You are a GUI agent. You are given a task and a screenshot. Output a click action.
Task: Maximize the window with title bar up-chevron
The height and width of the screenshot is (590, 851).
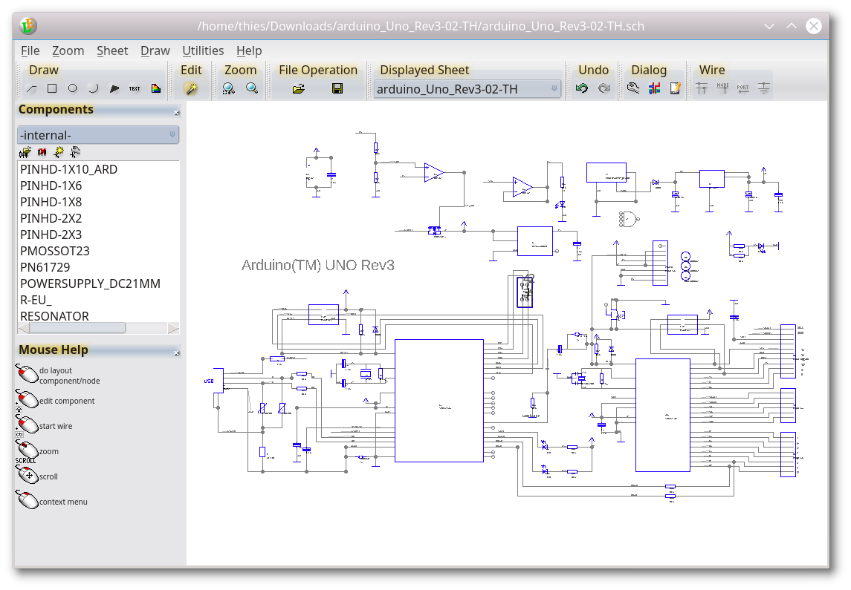coord(792,26)
